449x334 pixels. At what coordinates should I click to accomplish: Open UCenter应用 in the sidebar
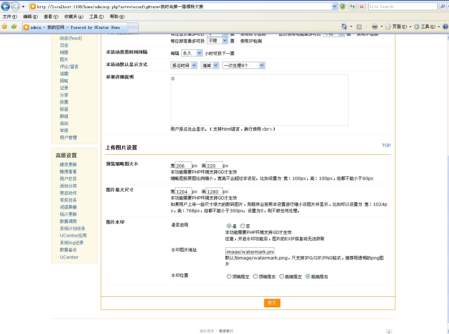coord(73,236)
